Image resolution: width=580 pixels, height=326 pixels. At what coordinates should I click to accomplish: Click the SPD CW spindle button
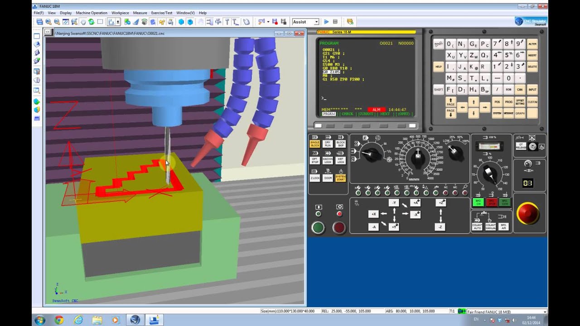478,202
